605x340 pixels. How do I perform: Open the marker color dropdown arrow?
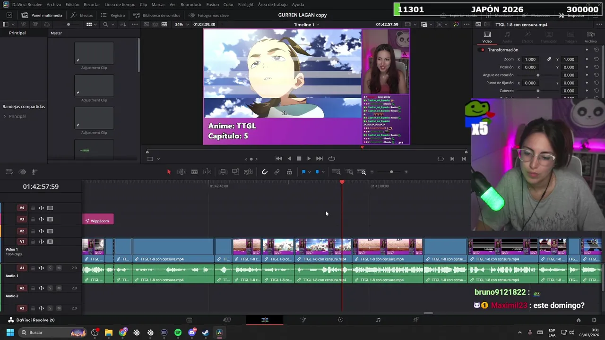point(323,172)
